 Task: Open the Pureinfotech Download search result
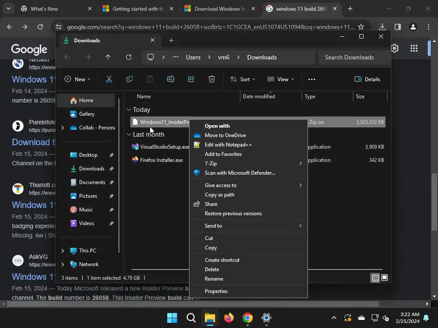pos(33,142)
